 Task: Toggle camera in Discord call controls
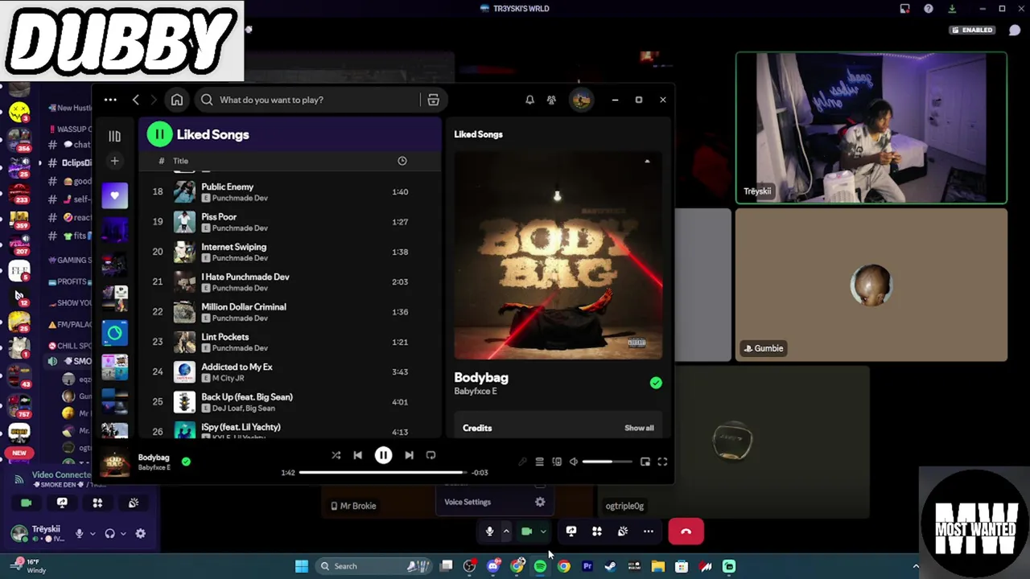pos(526,532)
